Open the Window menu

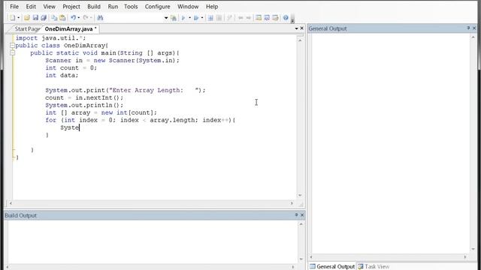[188, 7]
